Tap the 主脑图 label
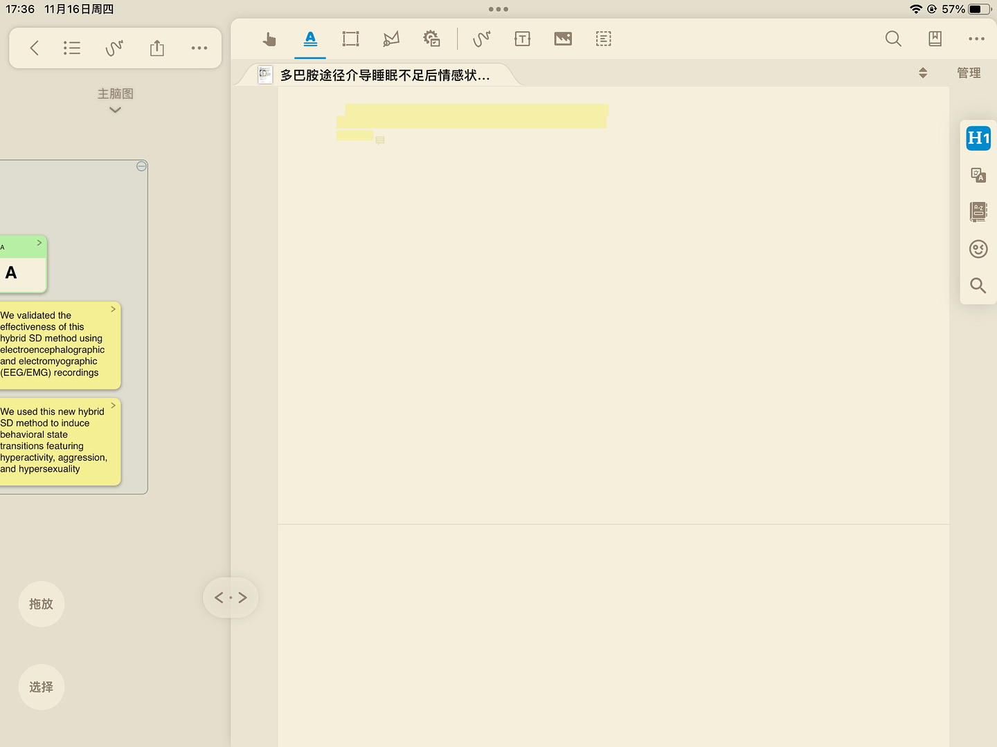Screen dimensions: 997x747 point(115,93)
